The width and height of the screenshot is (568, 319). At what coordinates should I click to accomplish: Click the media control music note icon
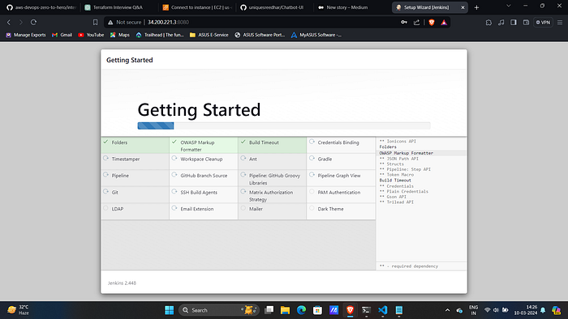[x=501, y=23]
